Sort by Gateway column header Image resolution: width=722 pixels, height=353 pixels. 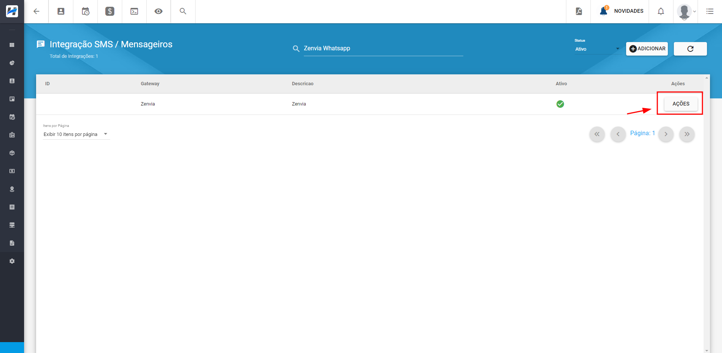[x=150, y=84]
